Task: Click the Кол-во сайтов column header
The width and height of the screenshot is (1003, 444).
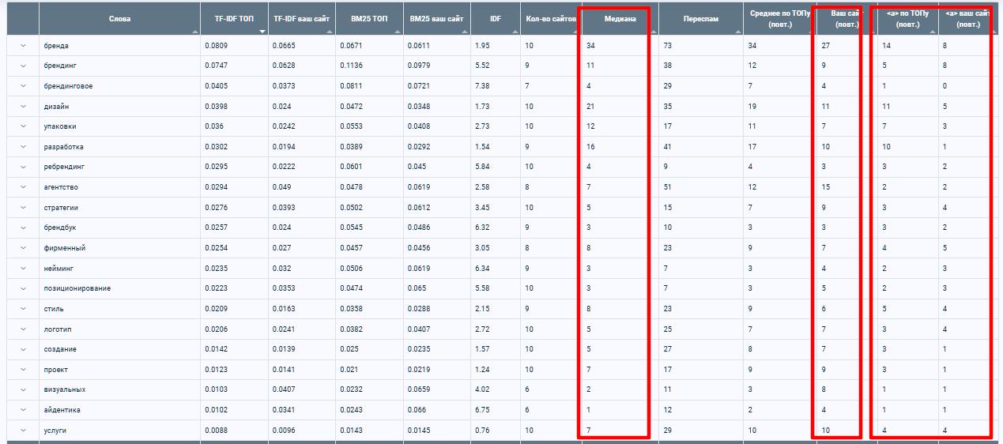Action: (549, 18)
